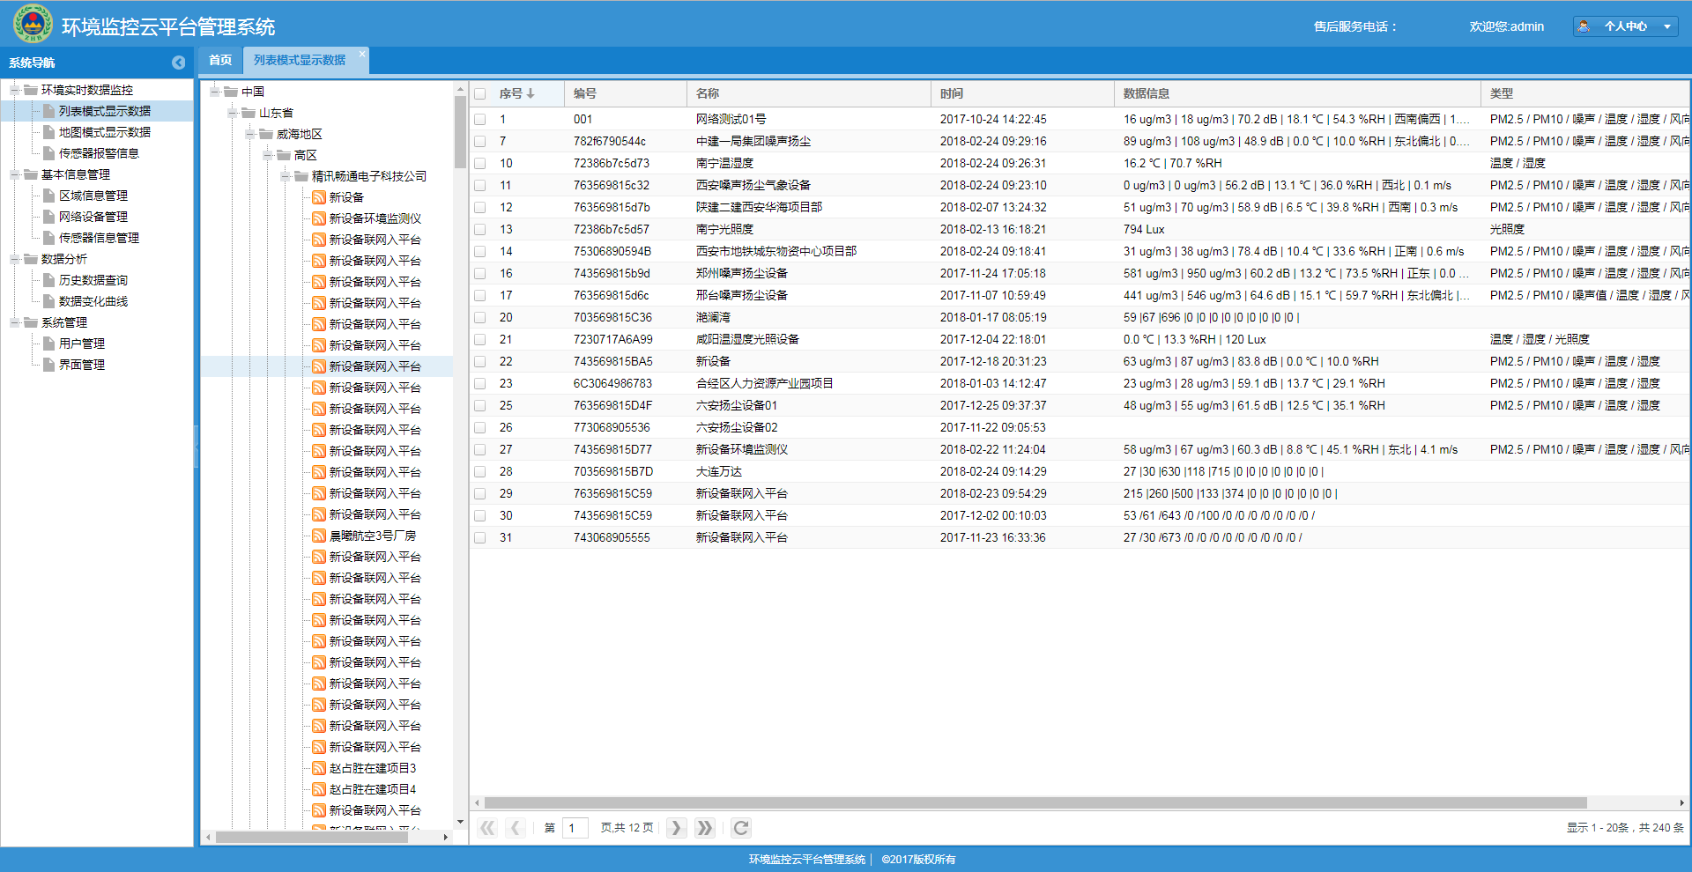This screenshot has height=872, width=1692.
Task: Check the select-all header checkbox
Action: click(480, 93)
